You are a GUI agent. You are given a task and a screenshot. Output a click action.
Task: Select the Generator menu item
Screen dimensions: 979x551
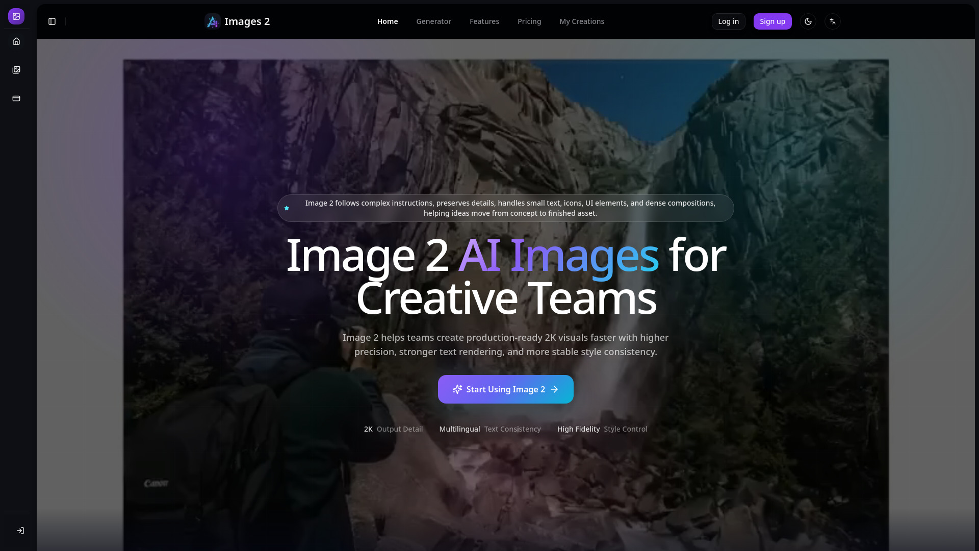(433, 21)
